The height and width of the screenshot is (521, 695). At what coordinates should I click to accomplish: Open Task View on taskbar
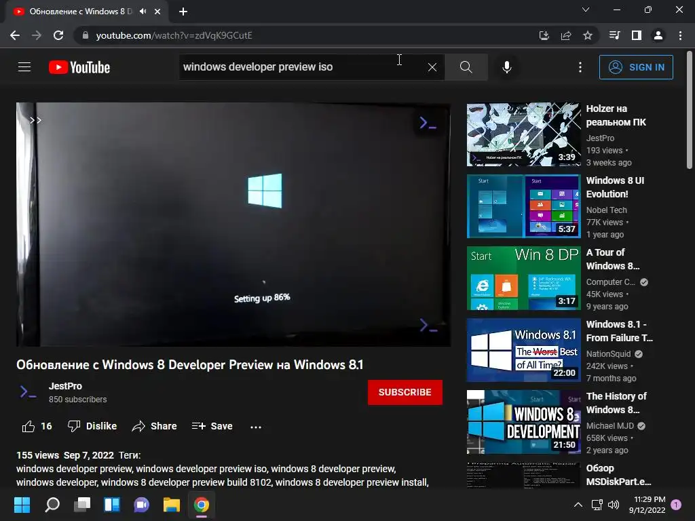pos(82,505)
